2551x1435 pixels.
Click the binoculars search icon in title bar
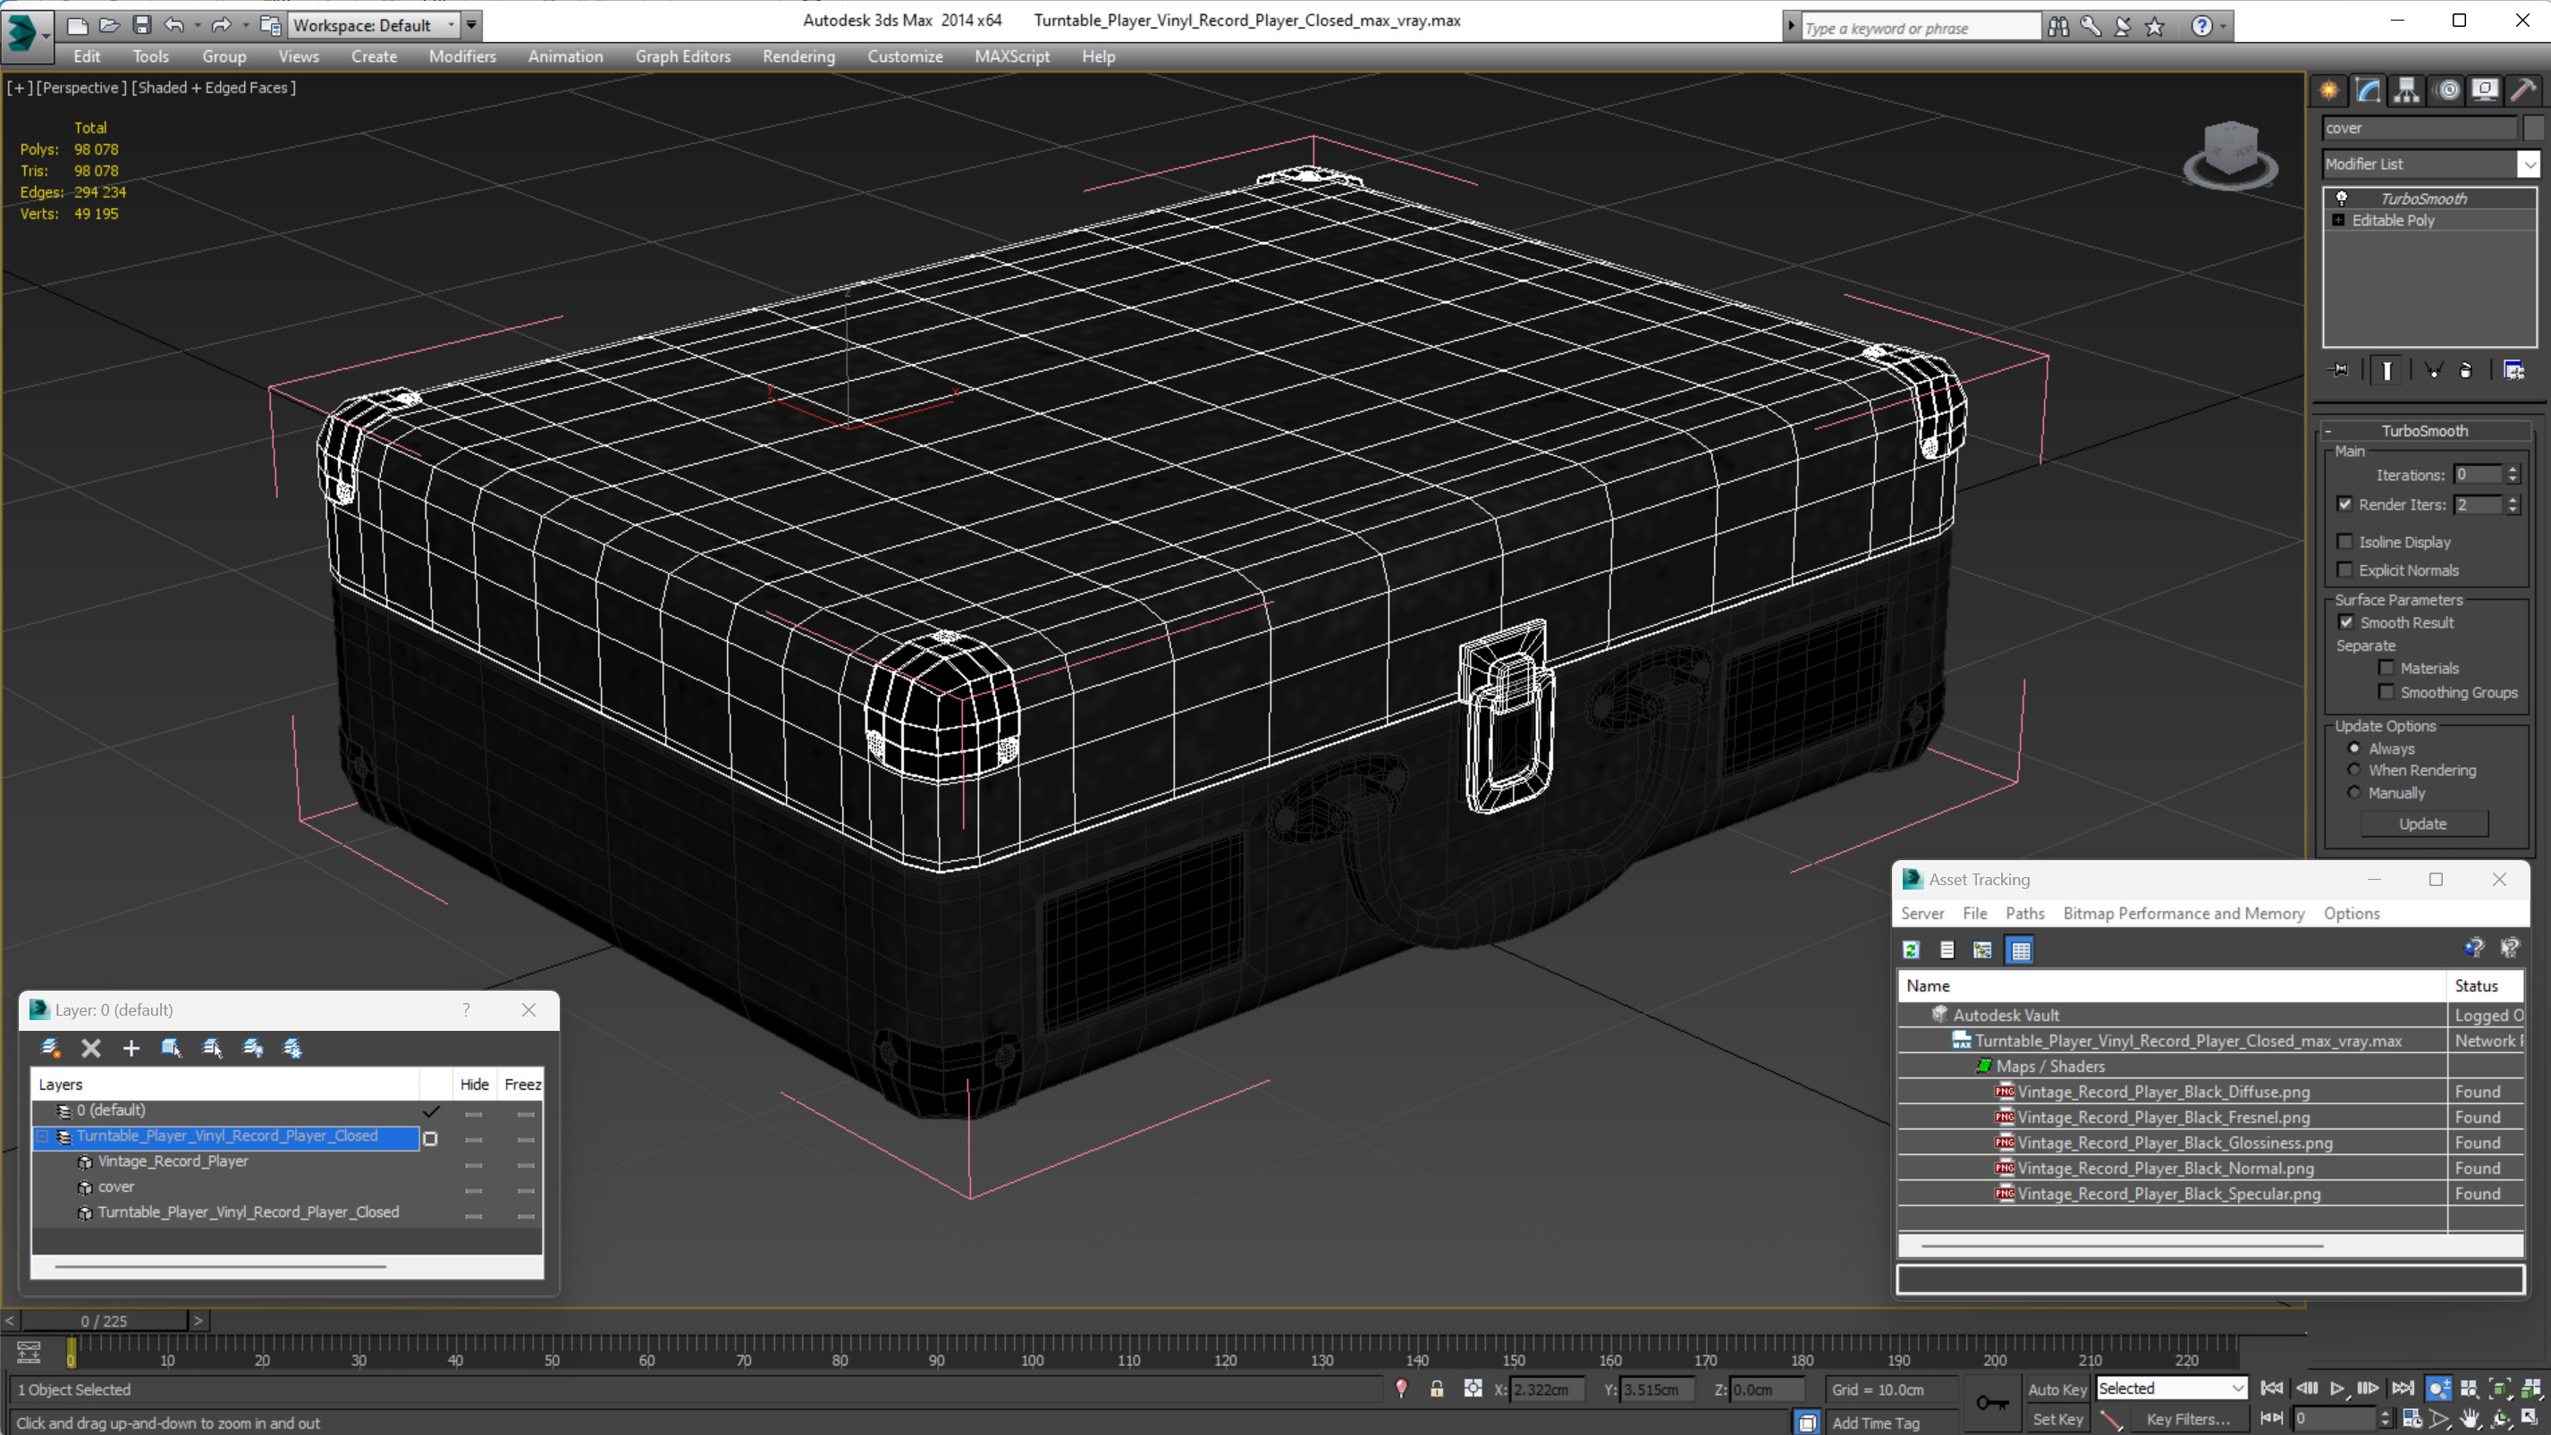(x=2059, y=27)
